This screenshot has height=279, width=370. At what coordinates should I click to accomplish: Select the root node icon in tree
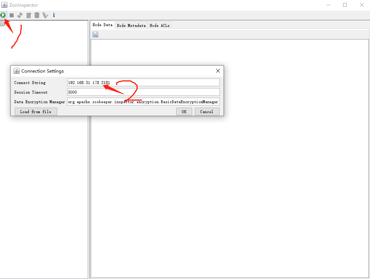[x=2, y=24]
